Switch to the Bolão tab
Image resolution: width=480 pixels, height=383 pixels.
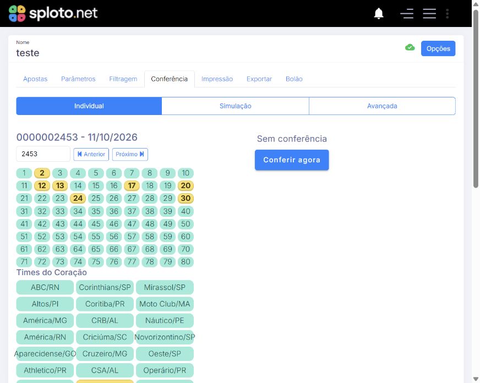coord(294,79)
